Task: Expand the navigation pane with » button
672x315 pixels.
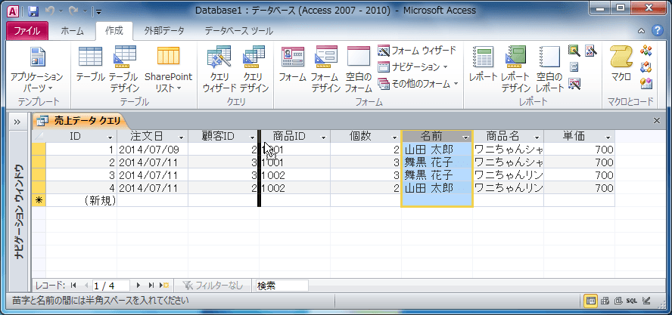Action: pos(17,122)
